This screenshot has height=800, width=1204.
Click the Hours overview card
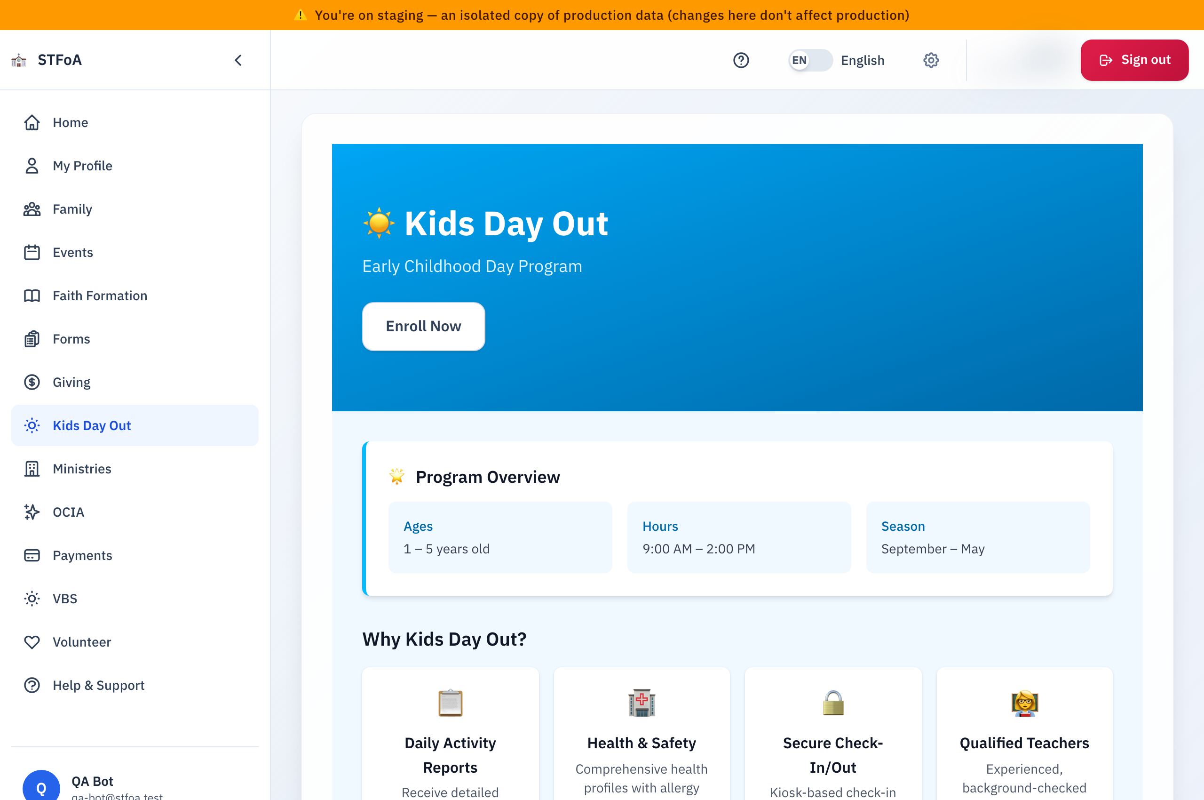739,537
